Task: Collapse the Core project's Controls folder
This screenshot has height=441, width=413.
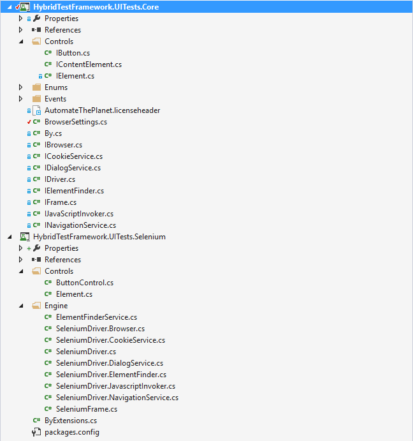Action: coord(21,41)
